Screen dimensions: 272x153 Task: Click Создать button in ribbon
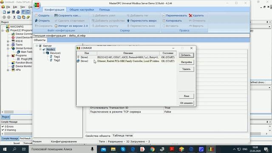[42, 15]
